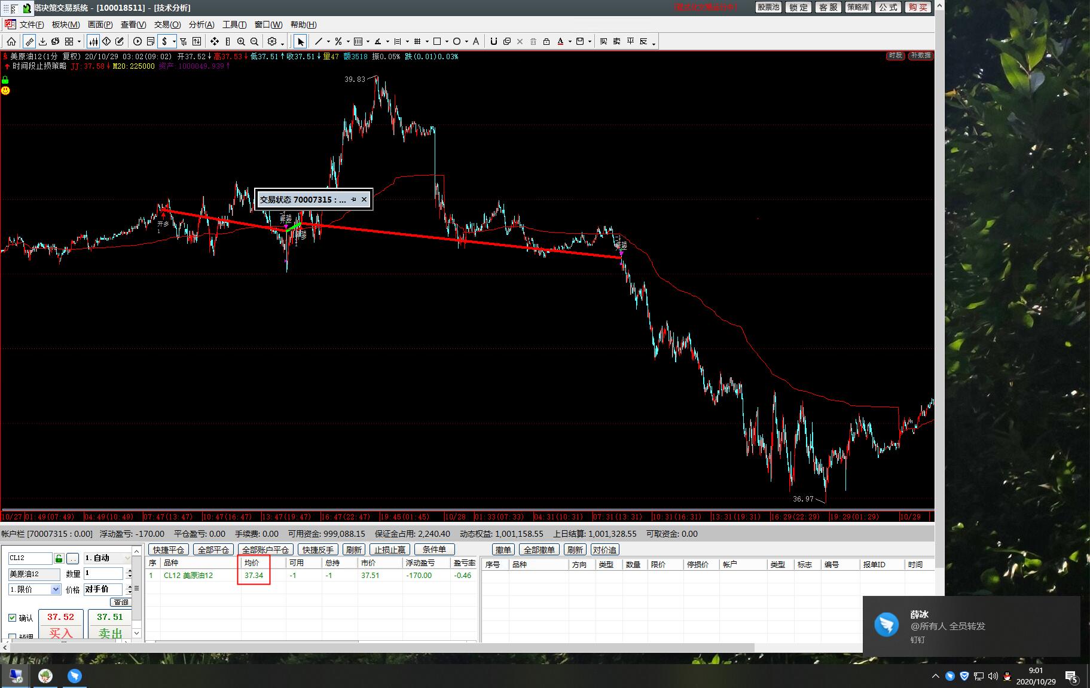Click the candlestick chart type icon
This screenshot has height=688, width=1090.
click(93, 41)
